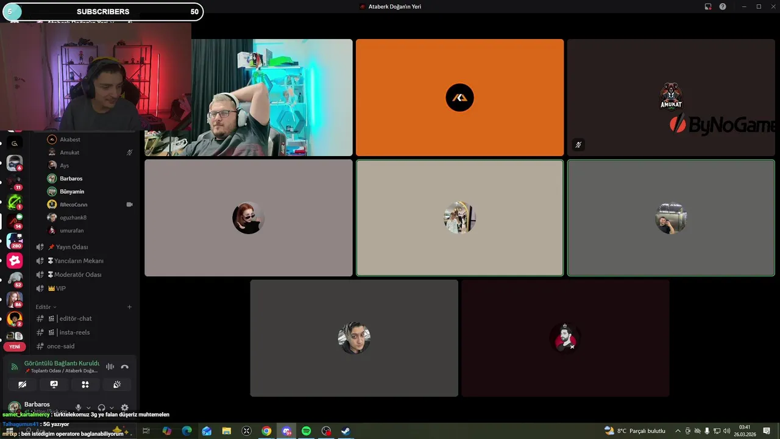Focus the crowned bearded avatar tile
The image size is (780, 439).
click(565, 338)
